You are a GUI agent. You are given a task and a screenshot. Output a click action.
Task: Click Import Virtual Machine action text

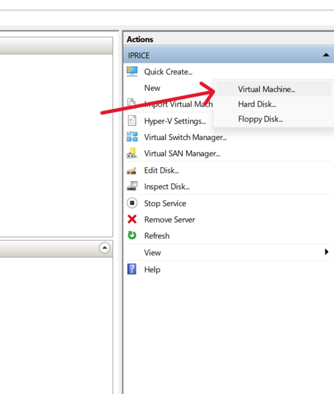178,104
